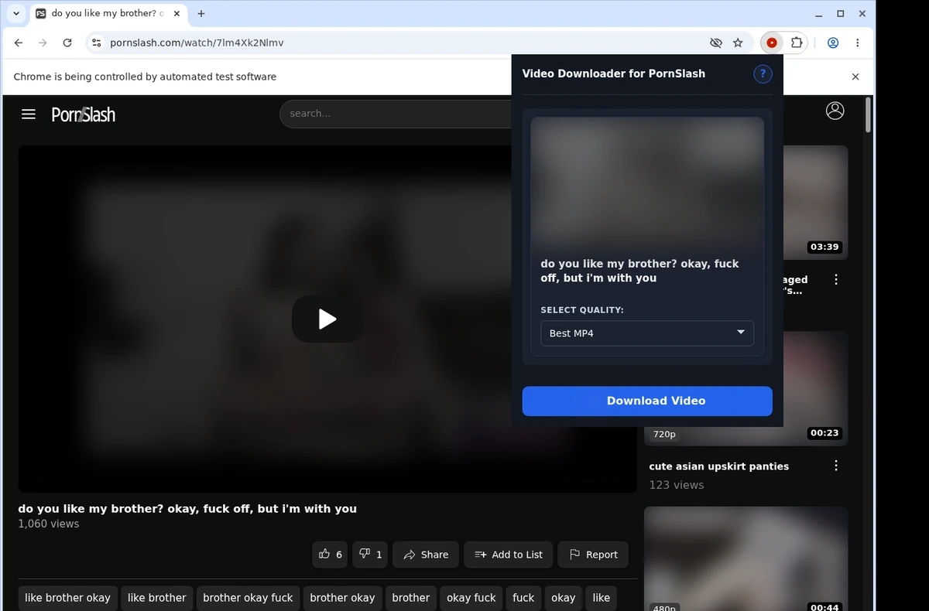Select the 'like brother okay' tag

[67, 598]
